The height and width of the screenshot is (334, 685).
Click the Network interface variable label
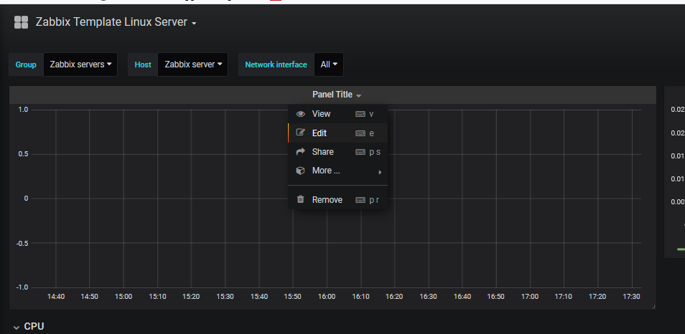tap(276, 65)
